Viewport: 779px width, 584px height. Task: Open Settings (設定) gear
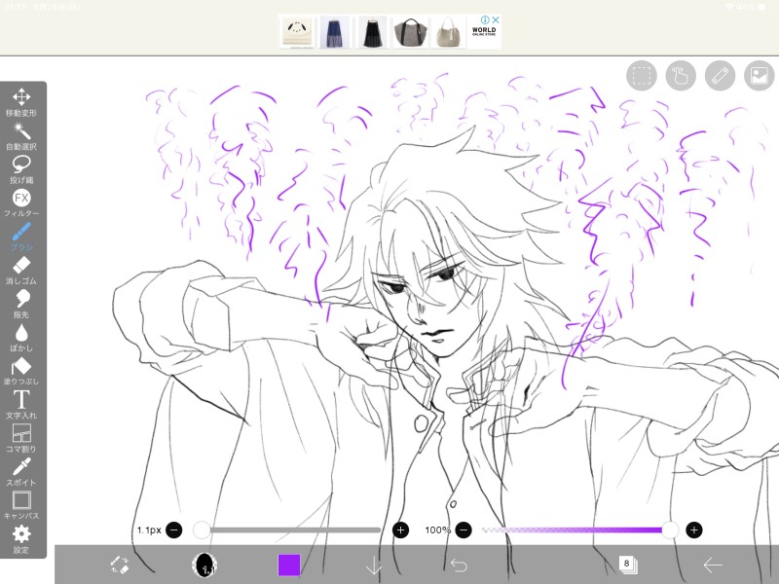(21, 539)
